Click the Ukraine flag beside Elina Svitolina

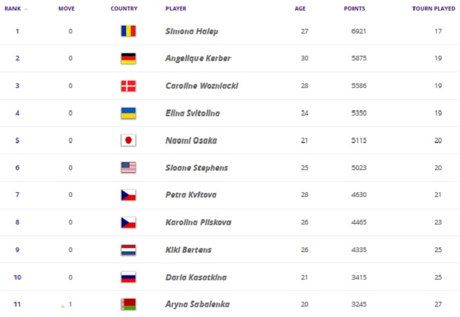pos(128,113)
